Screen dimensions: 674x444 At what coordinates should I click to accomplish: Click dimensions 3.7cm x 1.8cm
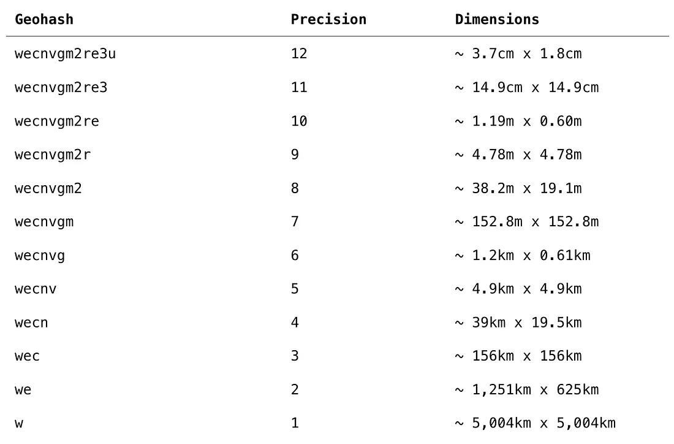(x=518, y=54)
